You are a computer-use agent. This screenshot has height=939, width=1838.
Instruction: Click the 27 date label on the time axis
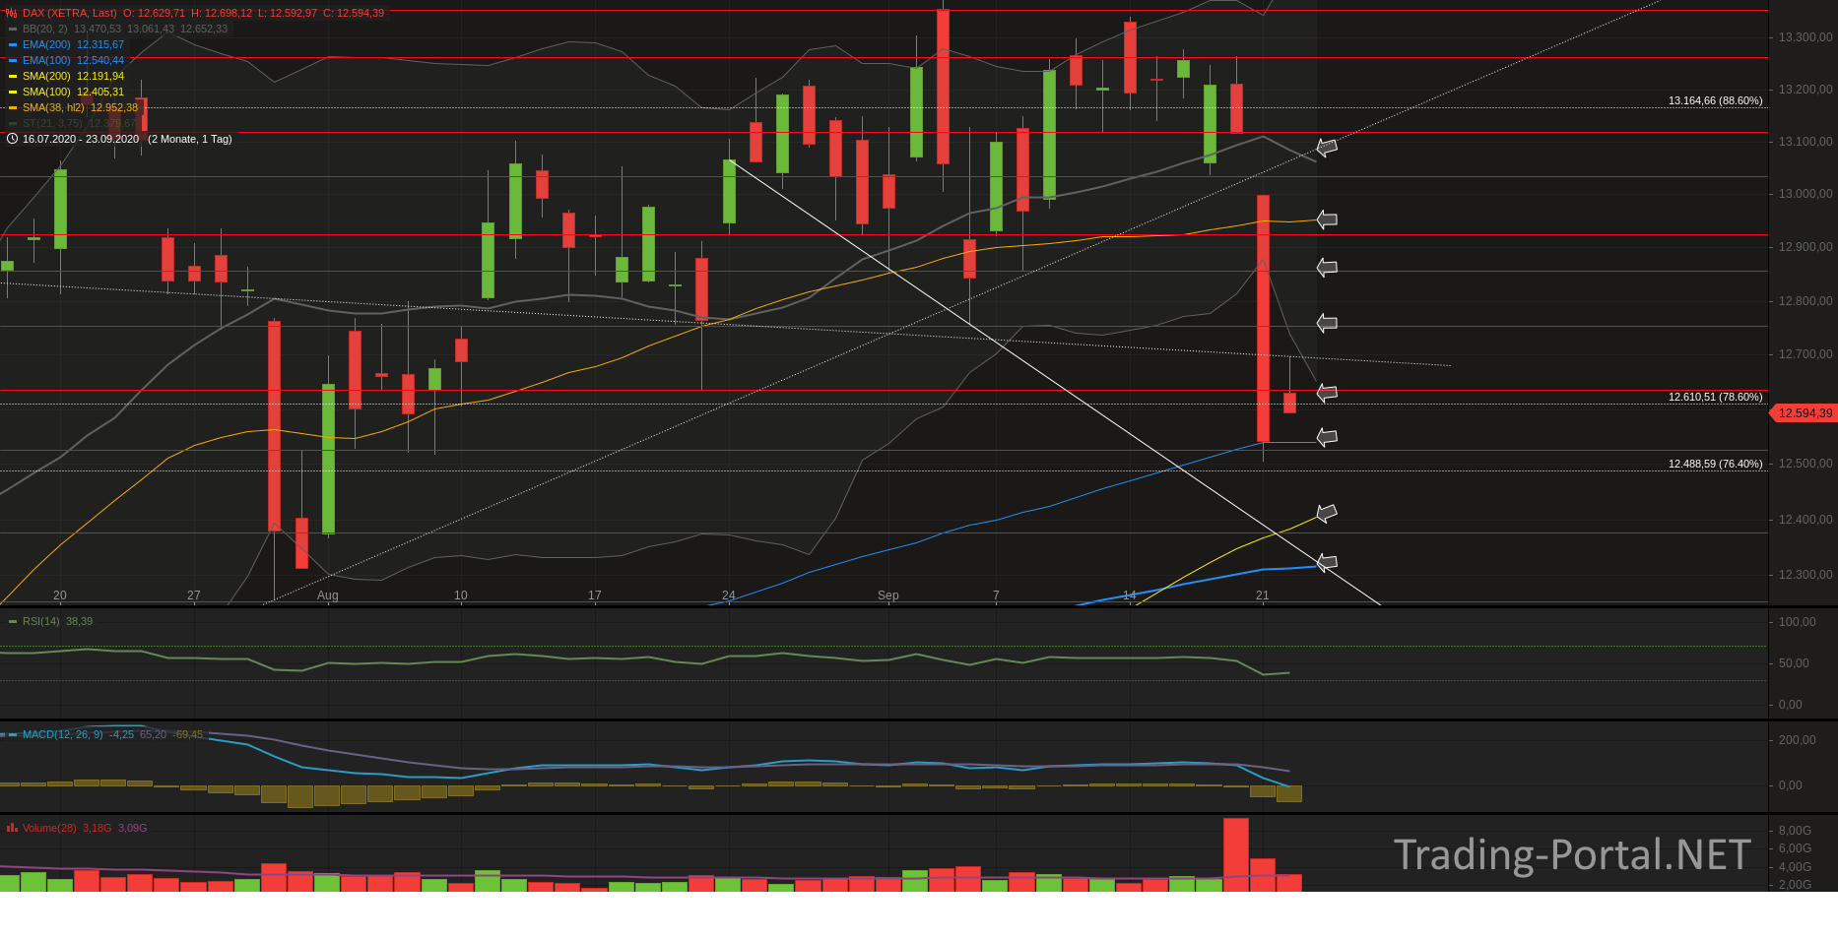tap(194, 595)
